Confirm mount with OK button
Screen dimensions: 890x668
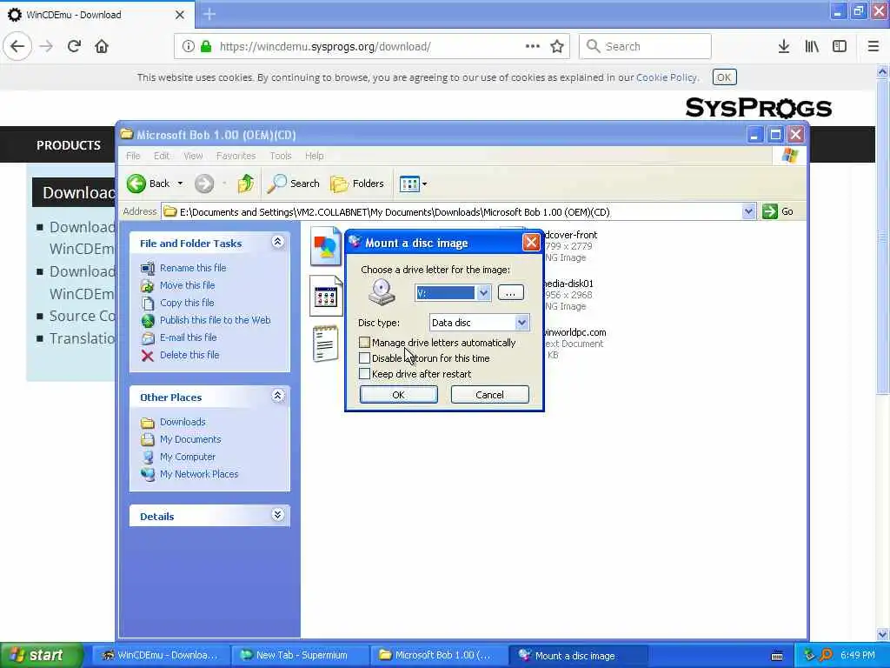[x=398, y=395]
